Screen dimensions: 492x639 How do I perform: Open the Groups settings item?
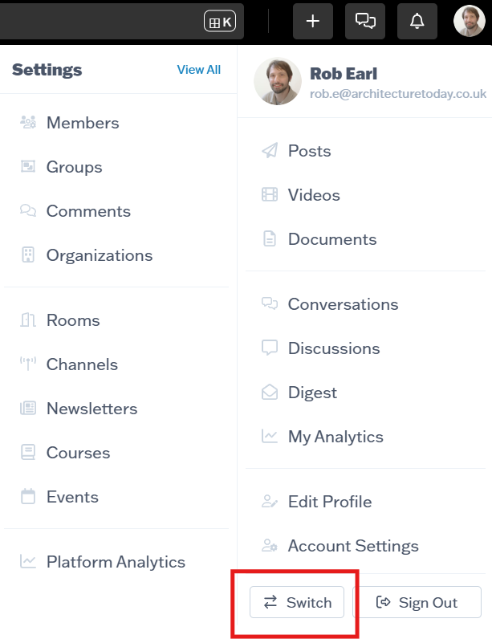click(74, 167)
